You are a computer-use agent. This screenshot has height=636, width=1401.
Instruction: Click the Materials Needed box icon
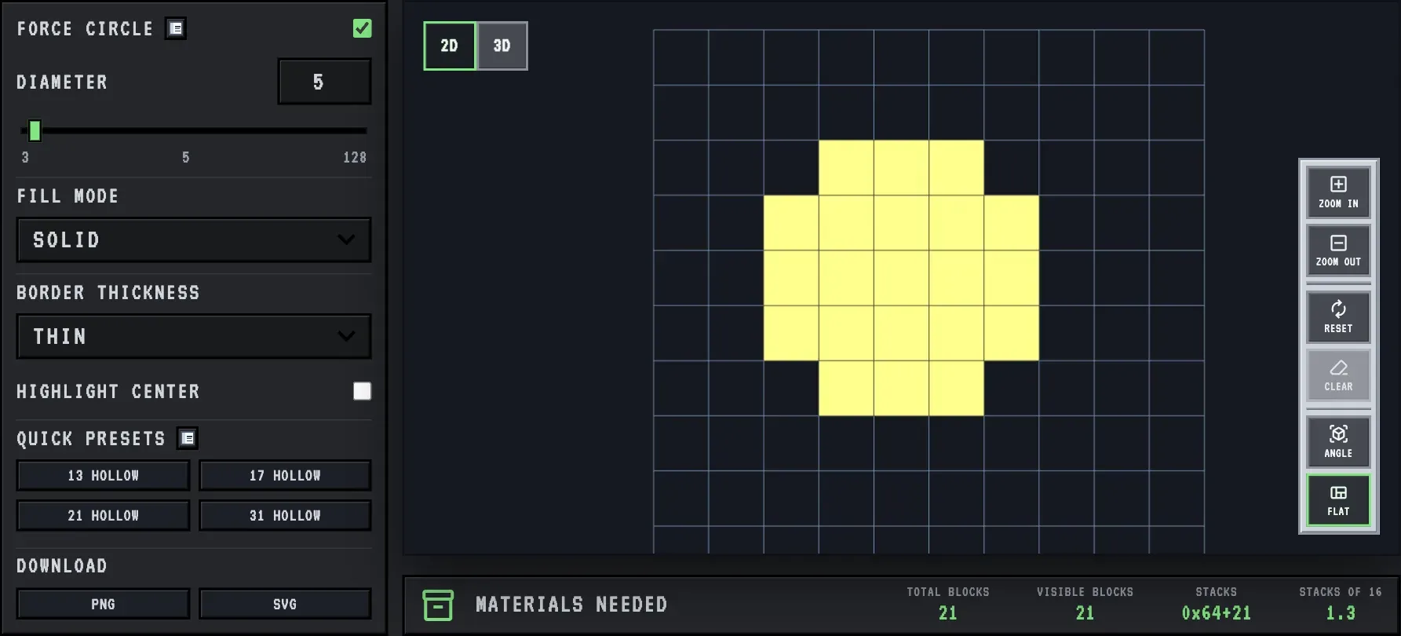[x=438, y=605]
